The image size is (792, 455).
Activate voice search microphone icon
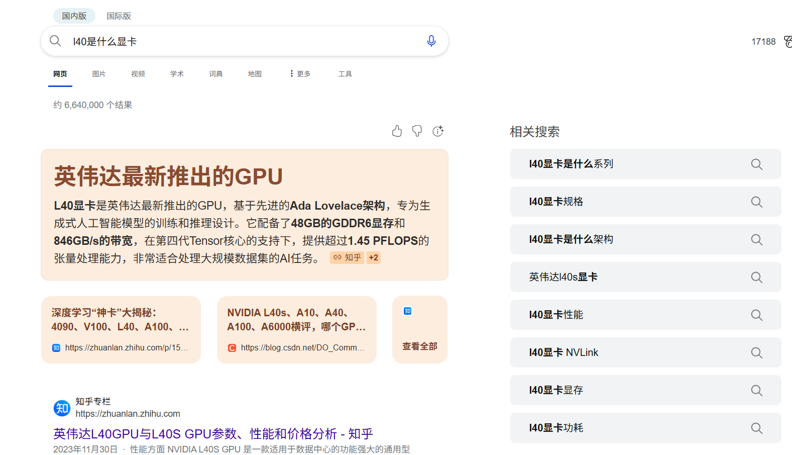tap(431, 41)
